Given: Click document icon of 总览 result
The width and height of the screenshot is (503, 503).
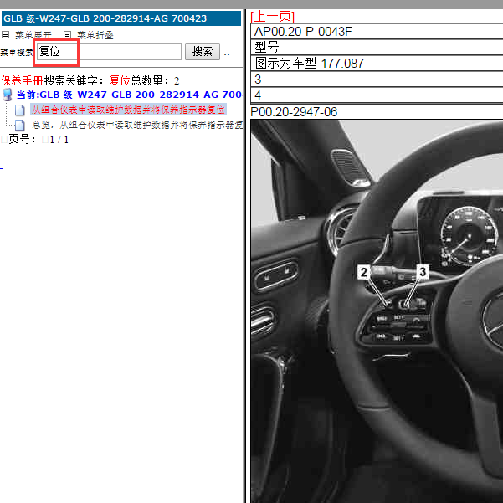Looking at the screenshot, I should click(19, 125).
